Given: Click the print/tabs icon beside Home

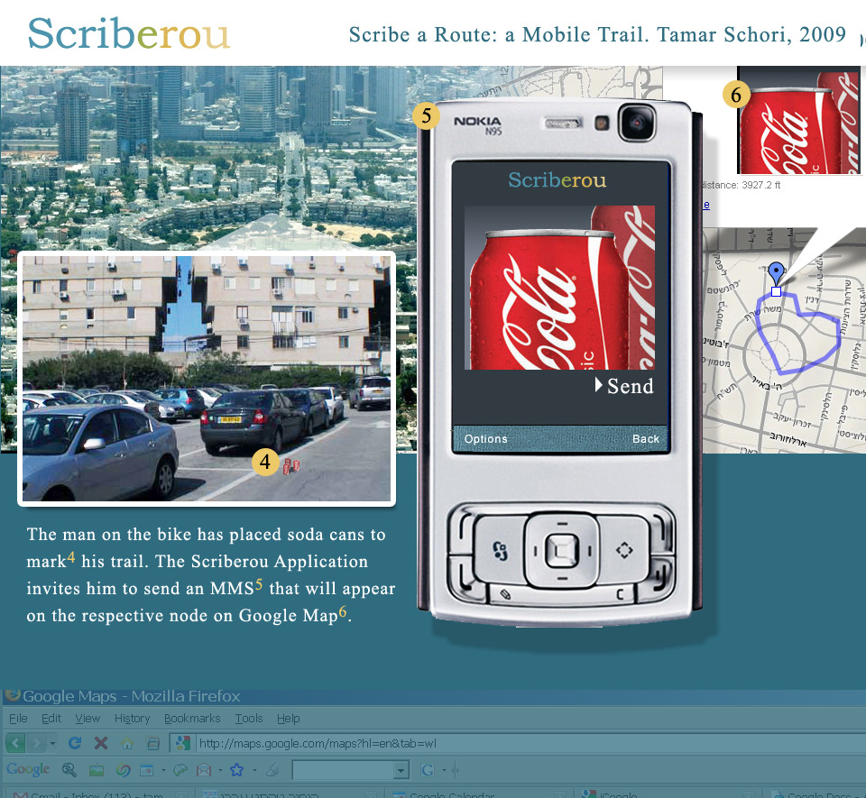Looking at the screenshot, I should point(153,744).
